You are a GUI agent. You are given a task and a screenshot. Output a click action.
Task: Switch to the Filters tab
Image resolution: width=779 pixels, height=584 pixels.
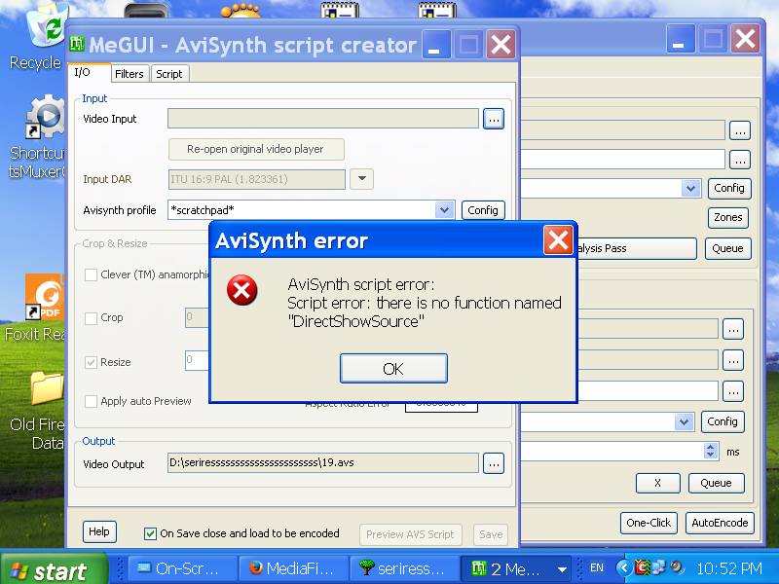pos(130,74)
